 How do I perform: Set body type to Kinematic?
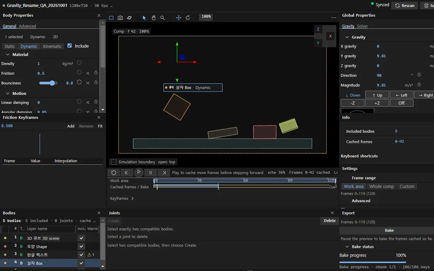[53, 46]
